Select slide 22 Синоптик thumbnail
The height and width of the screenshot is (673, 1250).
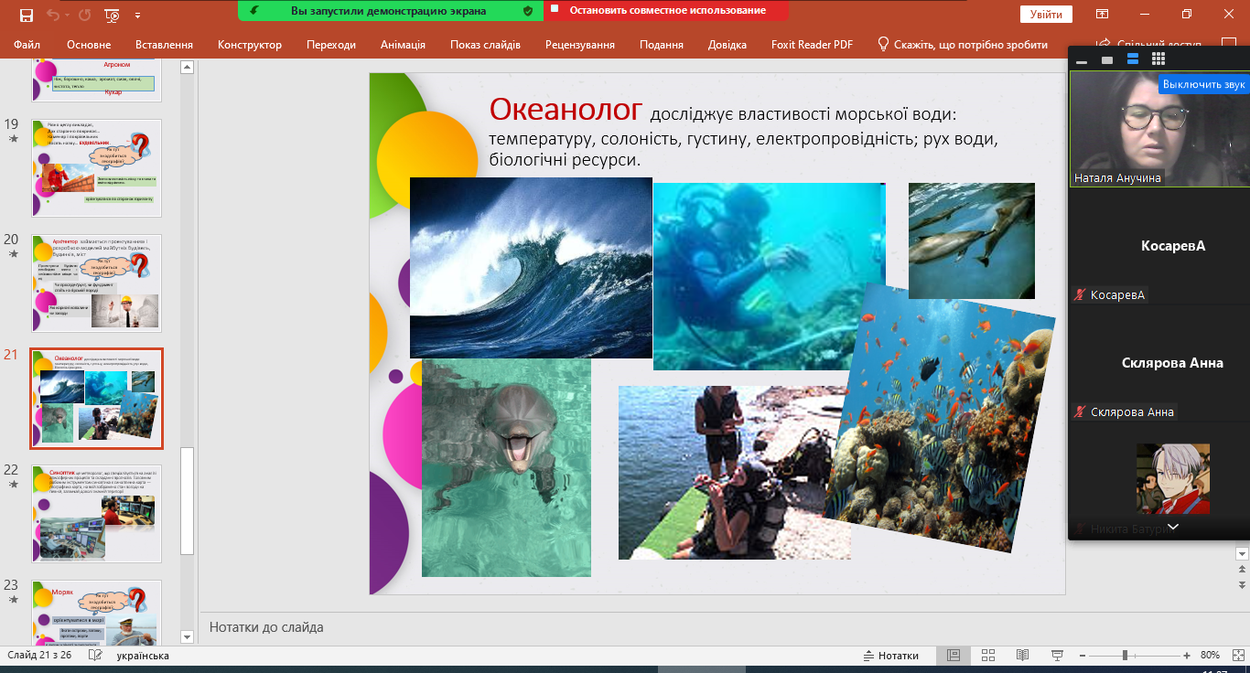click(96, 513)
